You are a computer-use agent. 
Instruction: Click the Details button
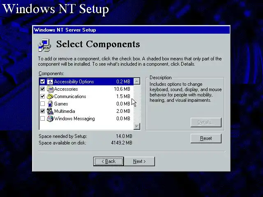[206, 122]
